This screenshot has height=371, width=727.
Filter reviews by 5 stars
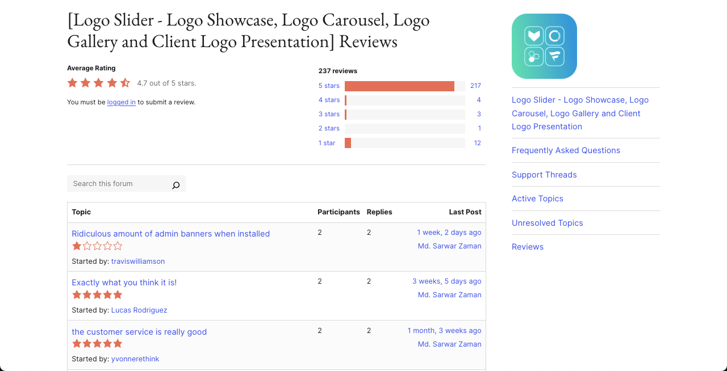tap(329, 86)
